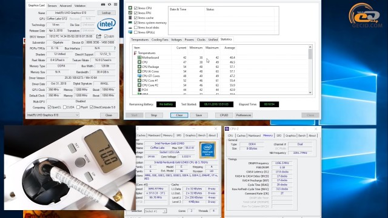Switch to the GPU-Z Sensors tab
Viewport: 388px width, 218px height.
click(52, 5)
